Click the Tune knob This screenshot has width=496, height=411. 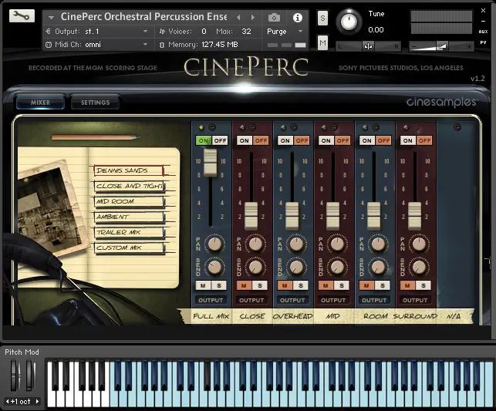[349, 22]
